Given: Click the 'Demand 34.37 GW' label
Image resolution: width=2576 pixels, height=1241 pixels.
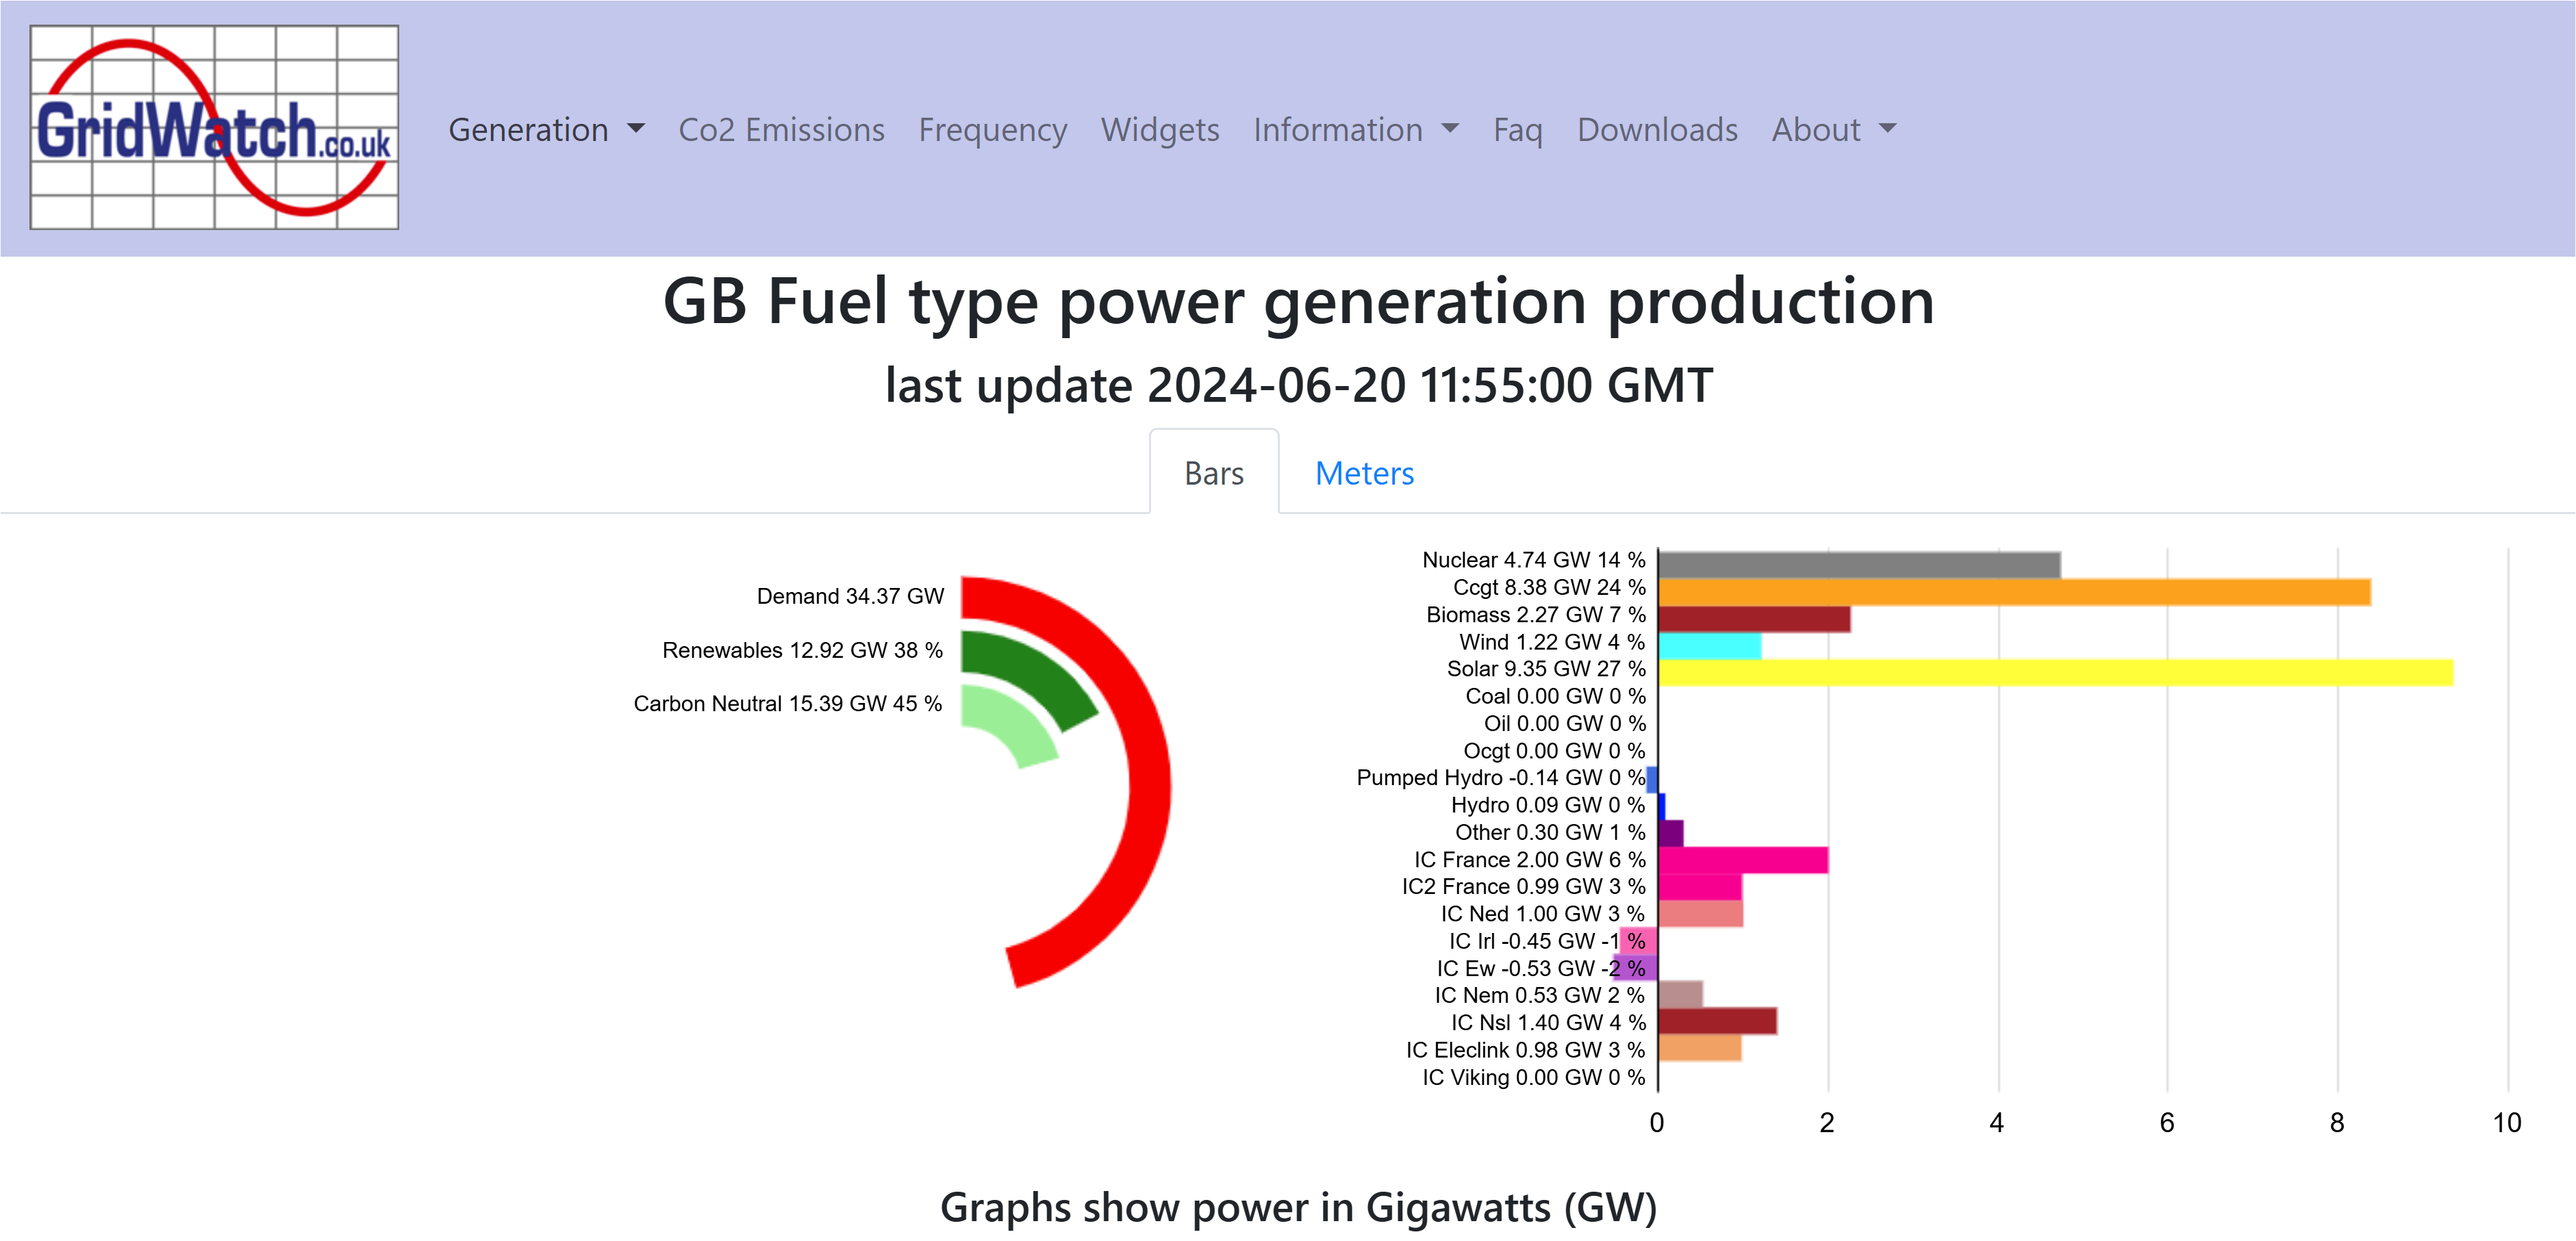Looking at the screenshot, I should point(850,597).
